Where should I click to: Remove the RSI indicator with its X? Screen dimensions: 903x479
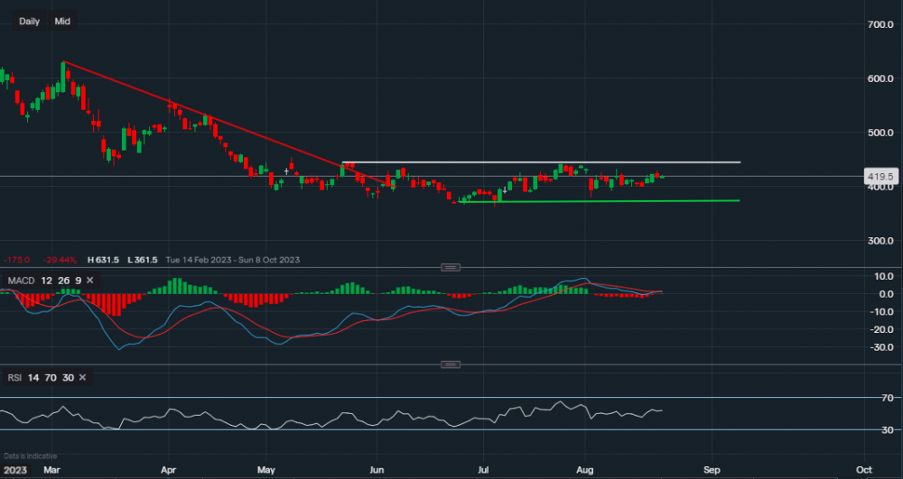pos(80,378)
